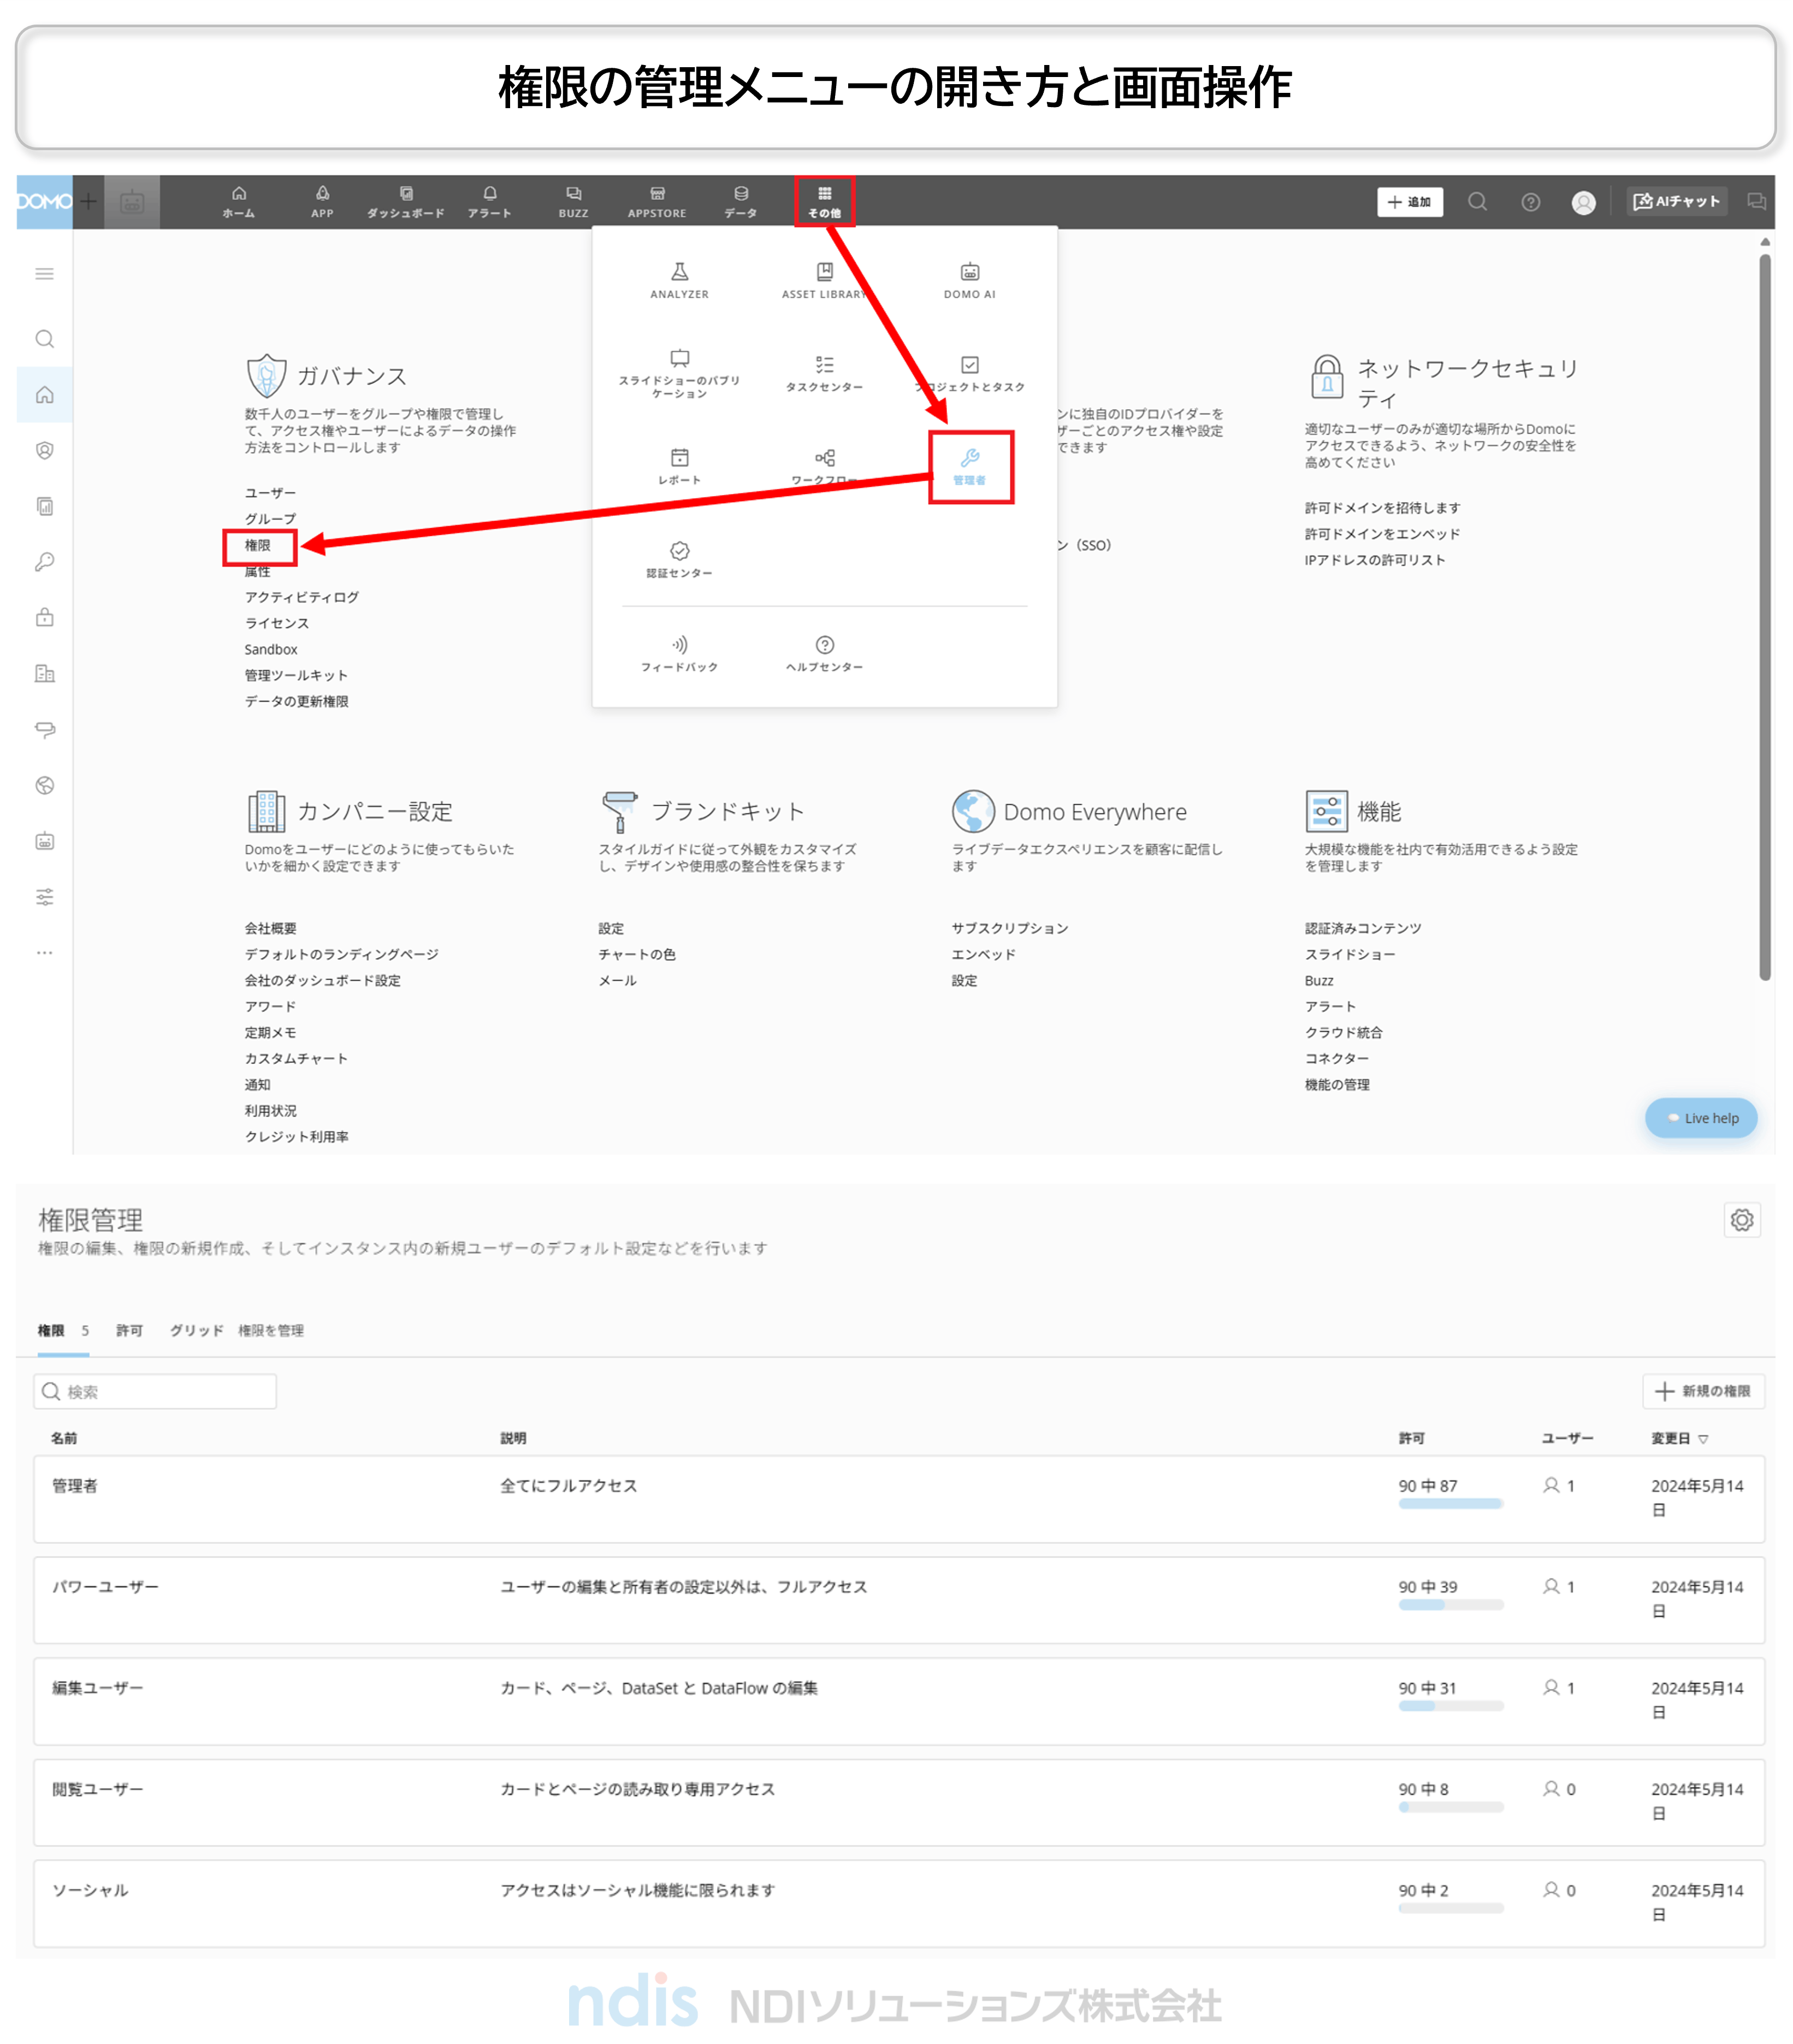Open タスクセンター from the その他 menu
Viewport: 1793px width, 2044px height.
824,373
